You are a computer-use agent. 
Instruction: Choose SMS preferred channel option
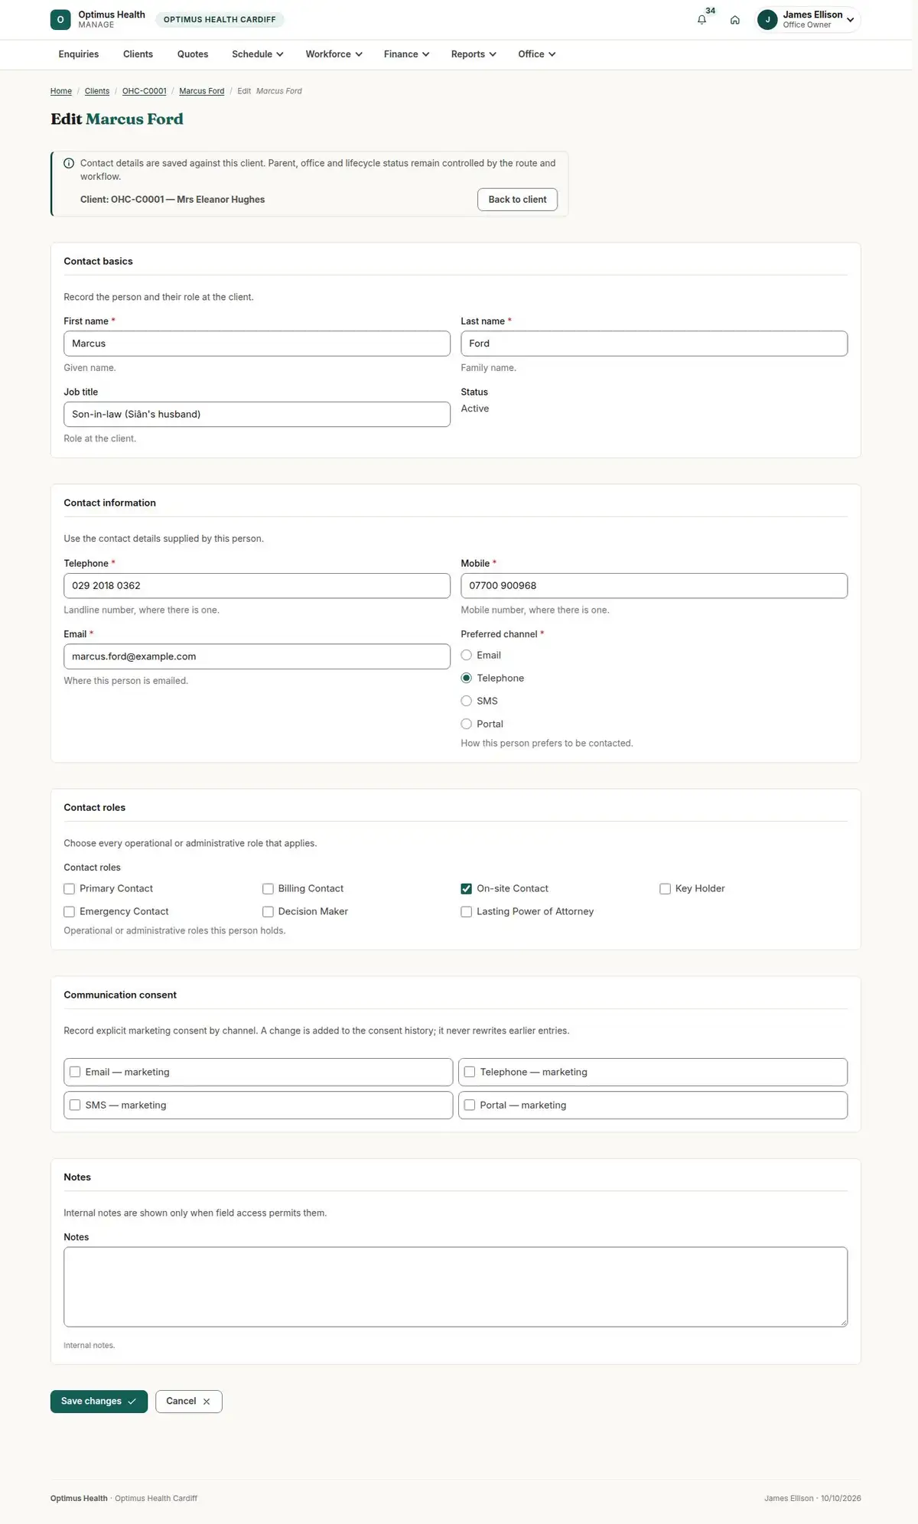466,701
